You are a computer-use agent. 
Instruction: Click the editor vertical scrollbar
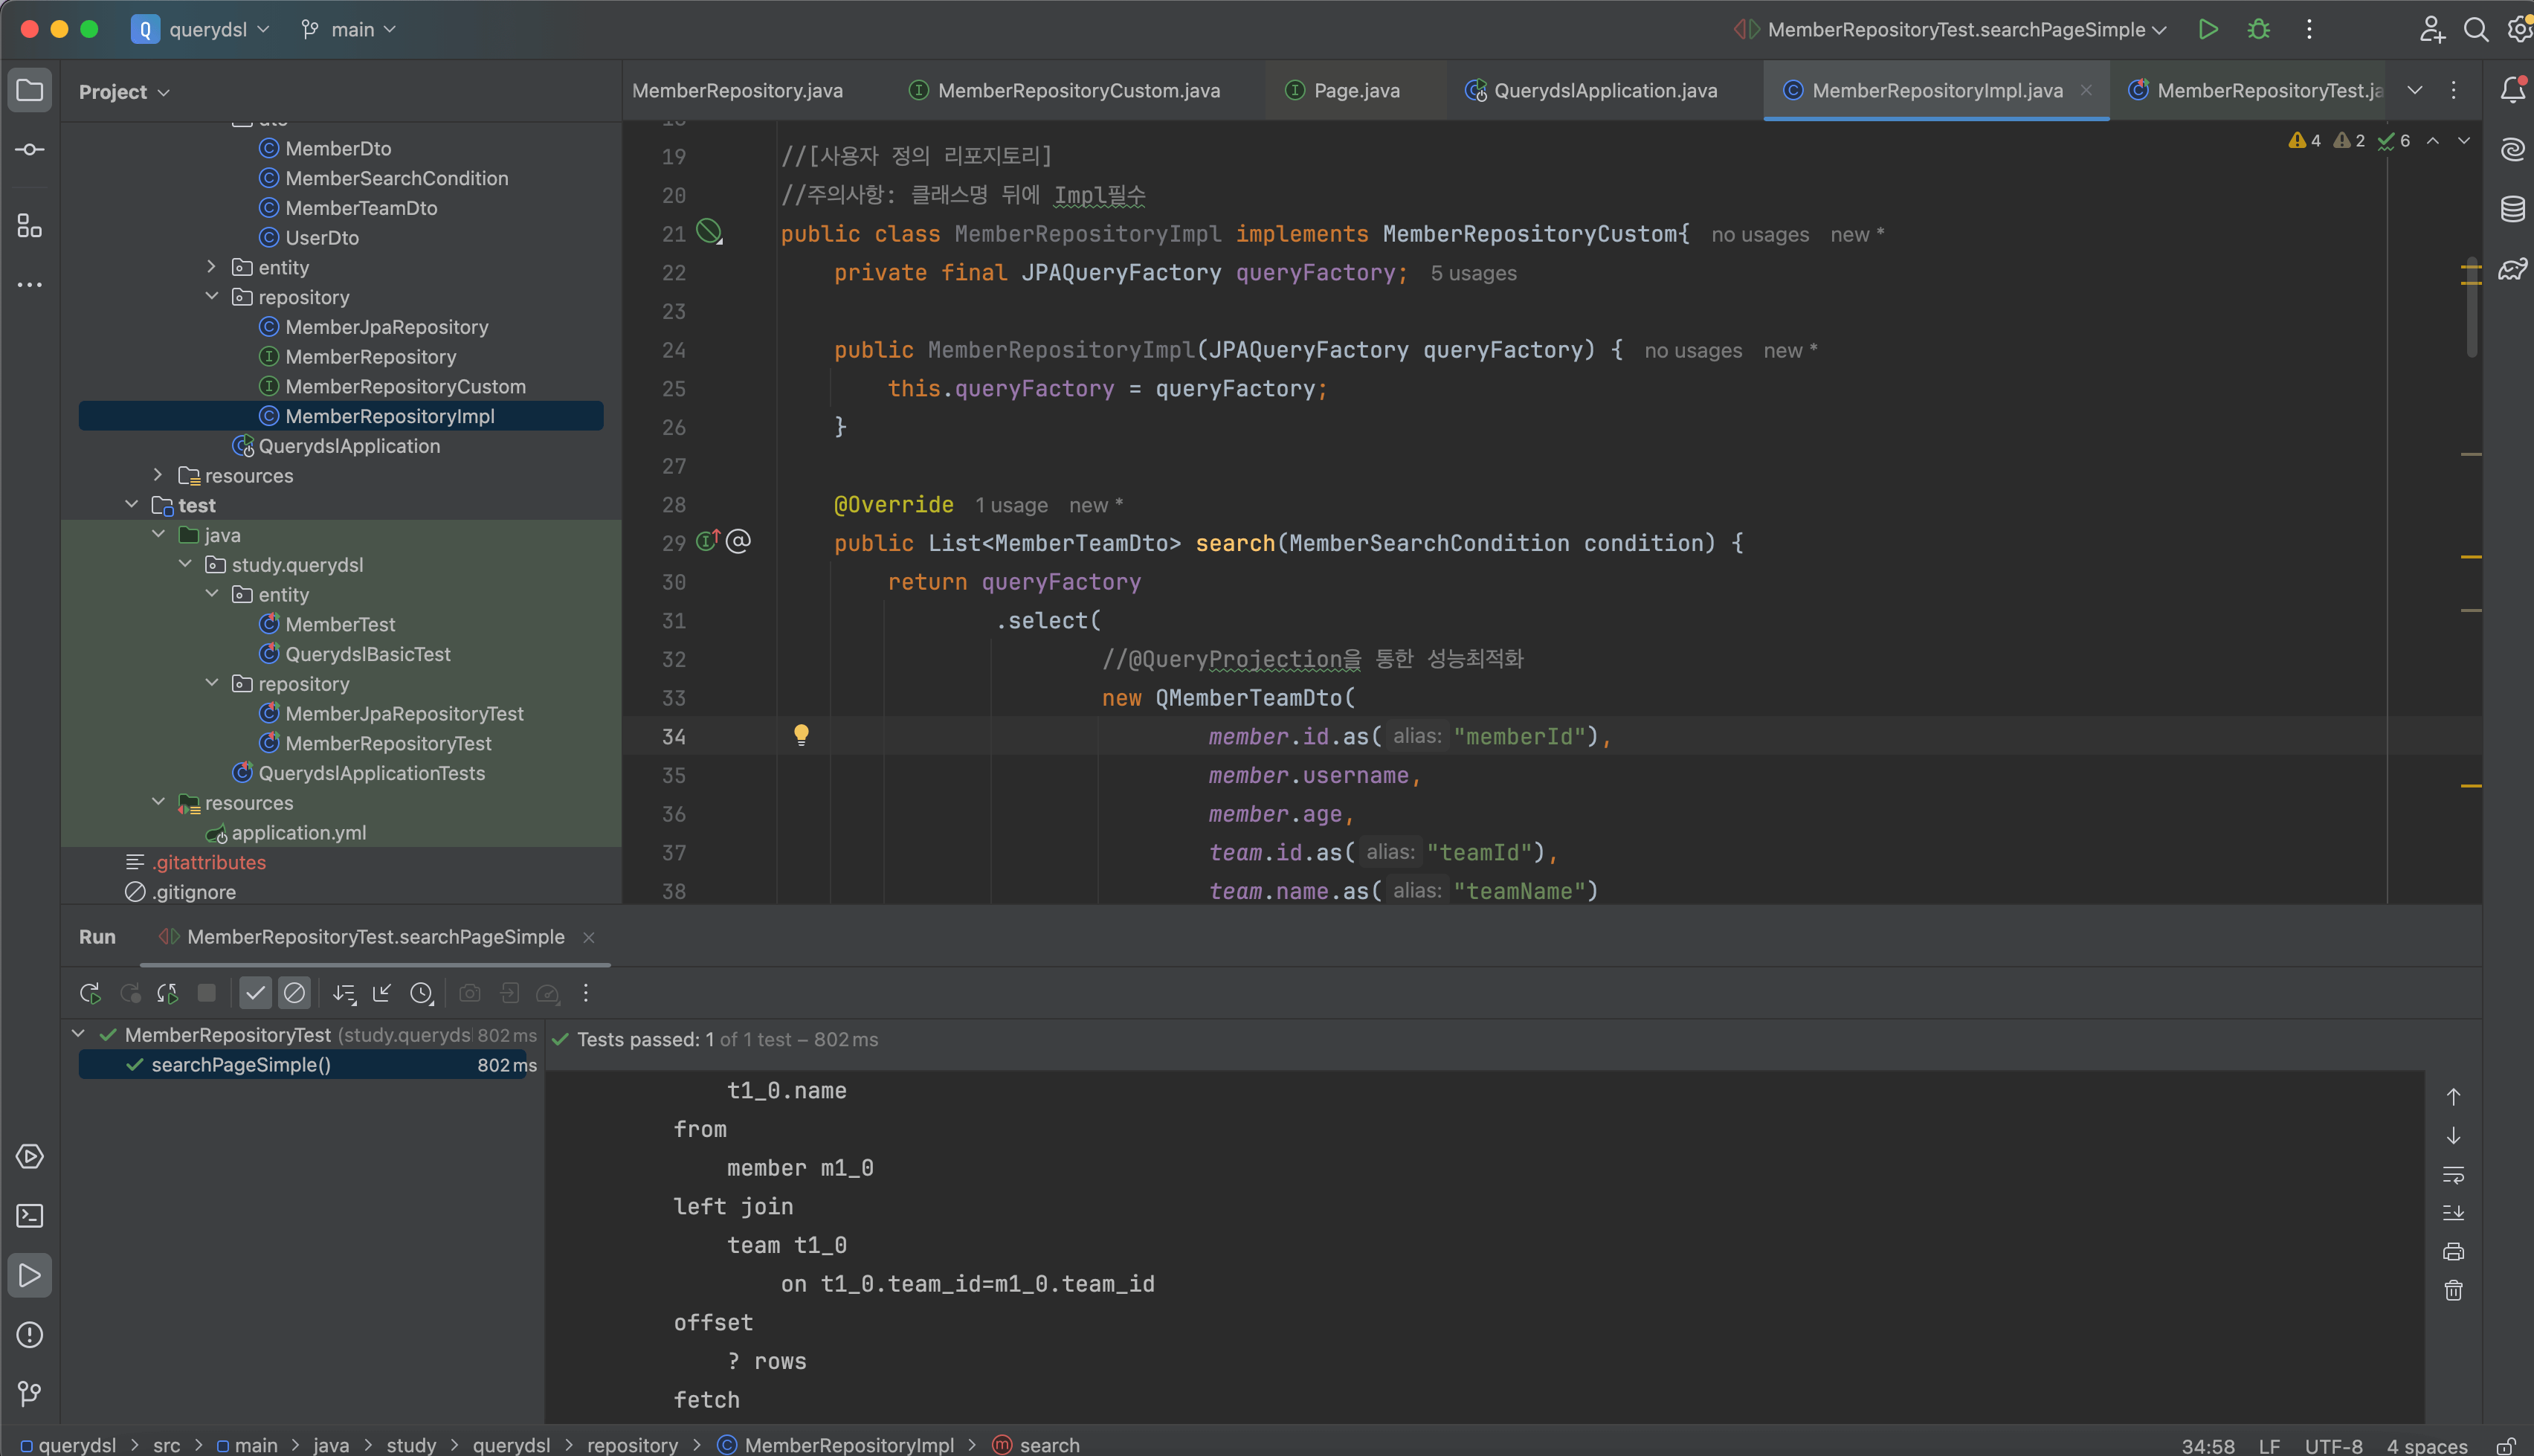pyautogui.click(x=2471, y=308)
